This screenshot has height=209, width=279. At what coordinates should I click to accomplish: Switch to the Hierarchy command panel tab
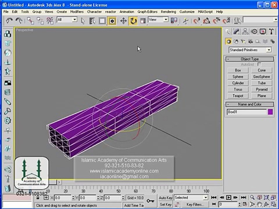click(x=245, y=32)
